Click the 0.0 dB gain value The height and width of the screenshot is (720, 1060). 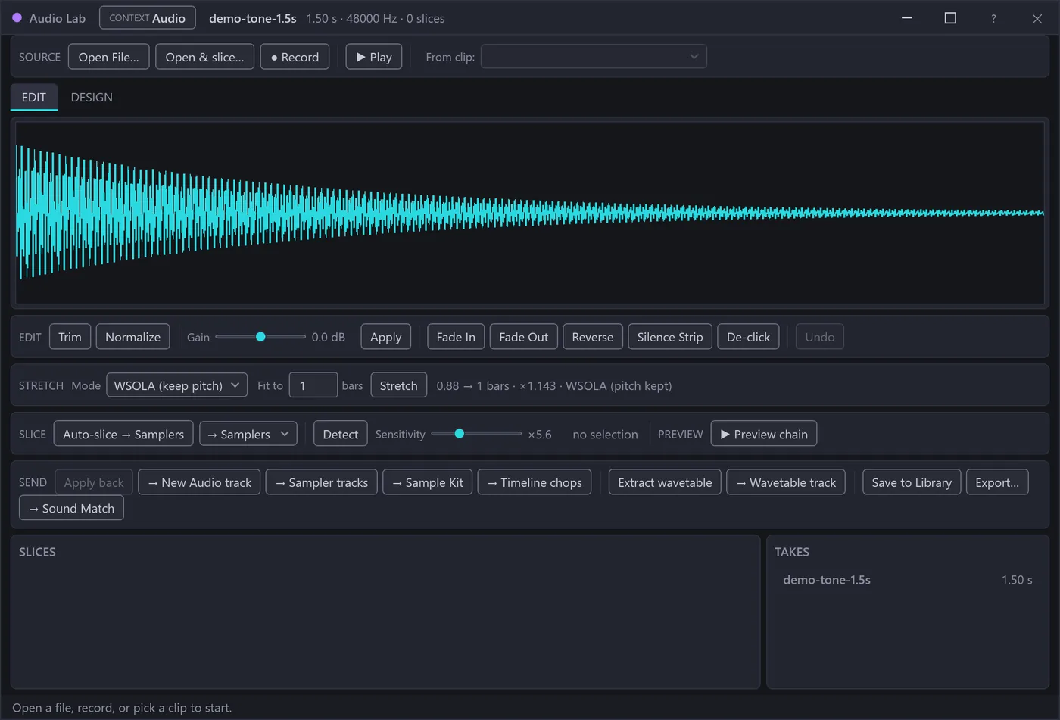point(328,337)
